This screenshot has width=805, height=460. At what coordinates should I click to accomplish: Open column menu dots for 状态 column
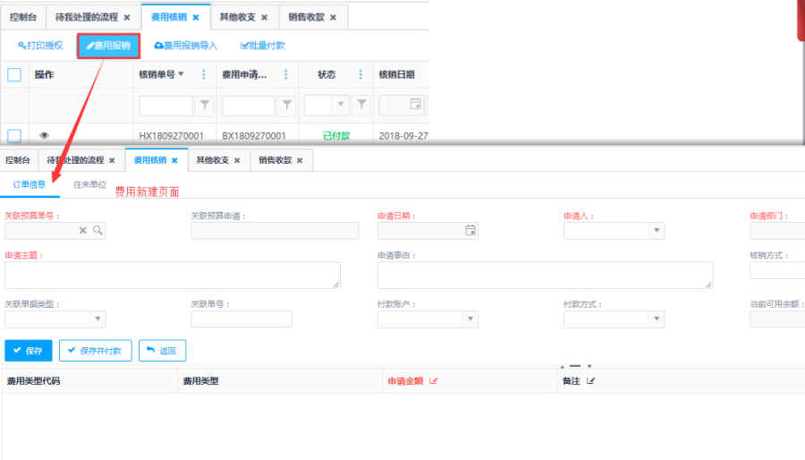pos(361,75)
